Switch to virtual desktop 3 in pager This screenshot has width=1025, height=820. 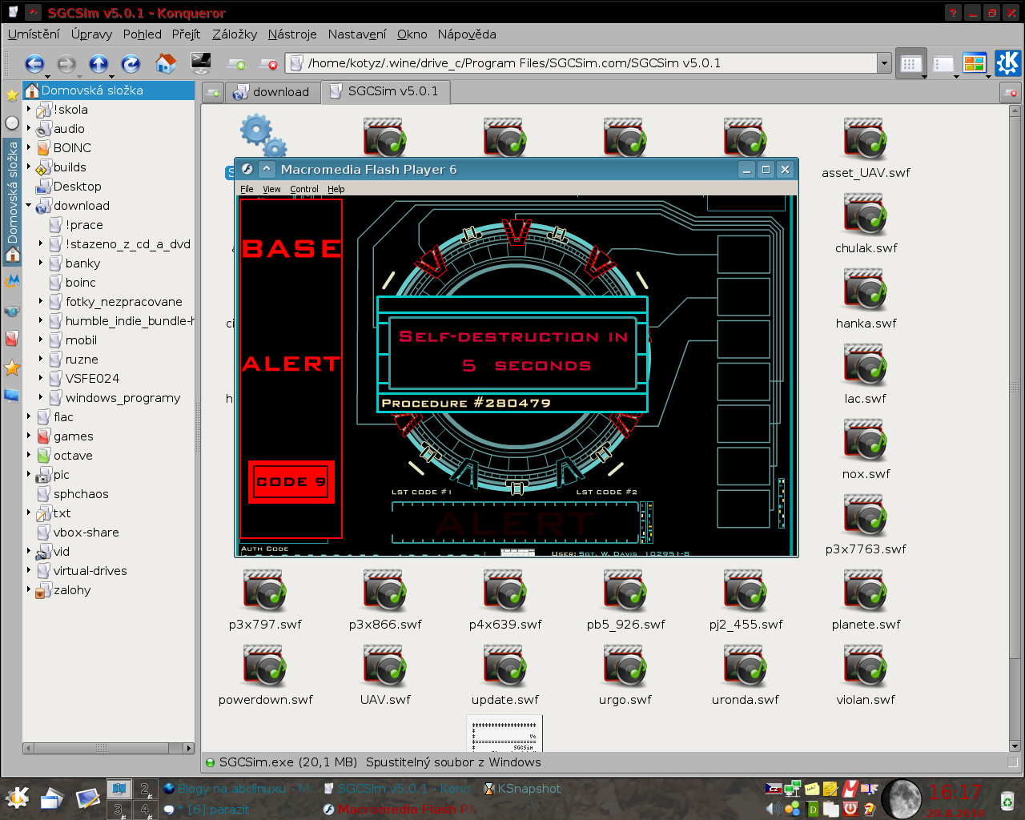(x=119, y=809)
